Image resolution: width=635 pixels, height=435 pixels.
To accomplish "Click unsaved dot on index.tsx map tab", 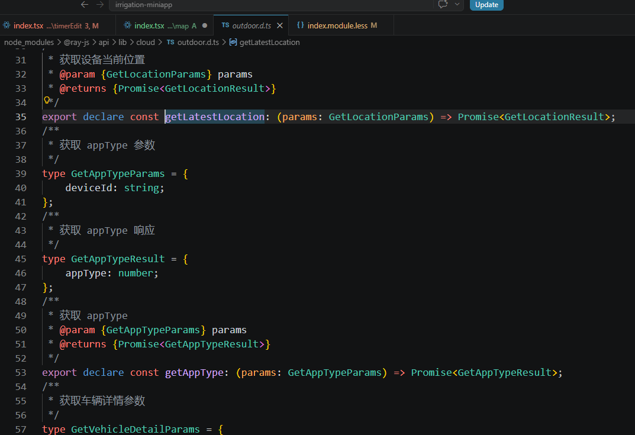I will (205, 26).
